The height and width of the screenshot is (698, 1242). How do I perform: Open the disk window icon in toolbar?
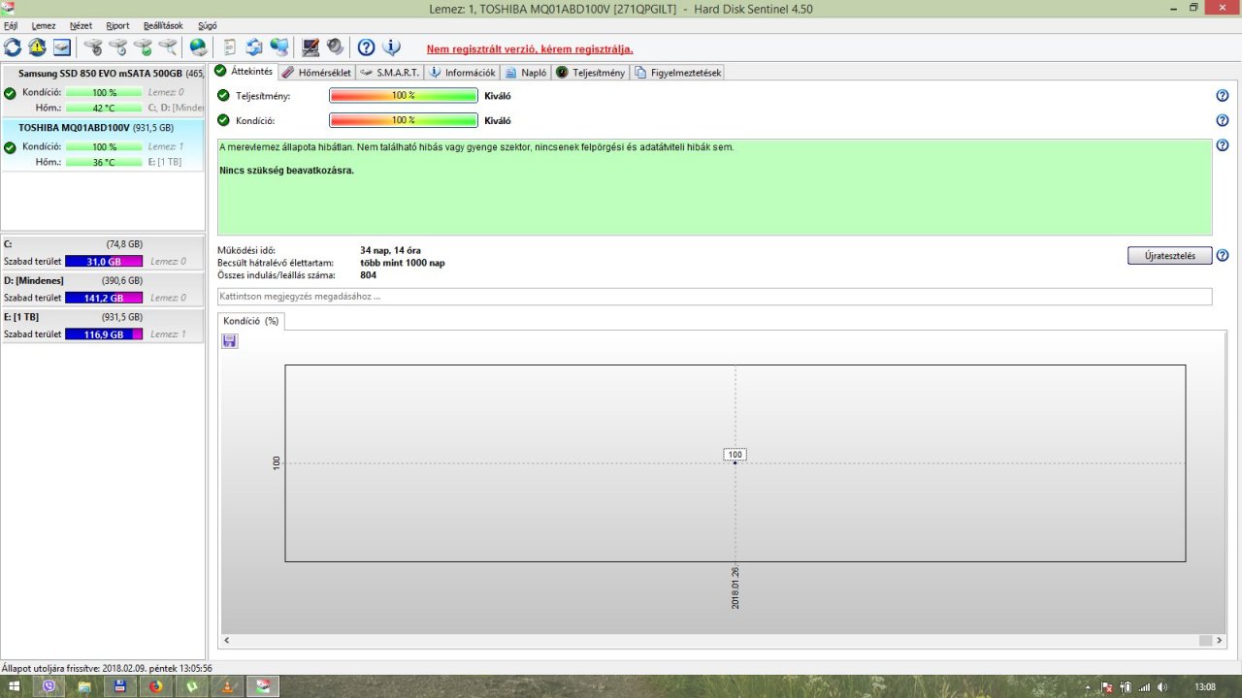[x=61, y=47]
